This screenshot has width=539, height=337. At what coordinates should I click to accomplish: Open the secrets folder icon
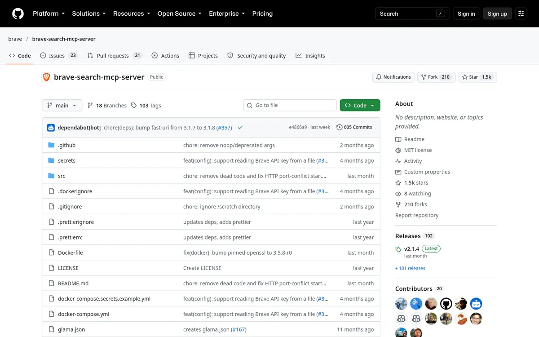pyautogui.click(x=51, y=160)
